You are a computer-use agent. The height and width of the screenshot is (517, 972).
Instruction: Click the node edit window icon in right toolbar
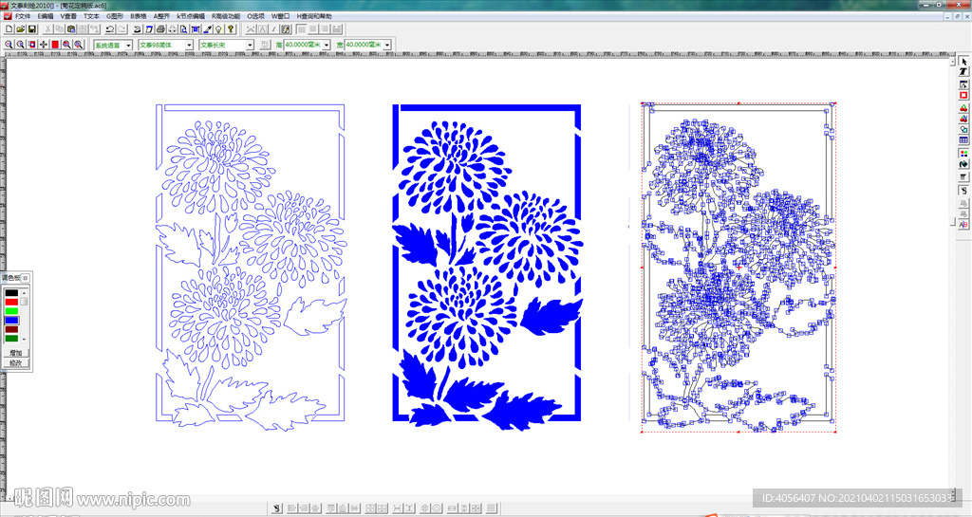(963, 84)
